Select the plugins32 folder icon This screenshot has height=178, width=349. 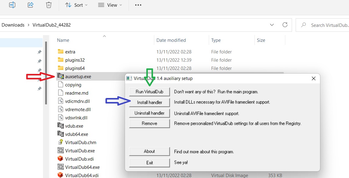coord(61,60)
